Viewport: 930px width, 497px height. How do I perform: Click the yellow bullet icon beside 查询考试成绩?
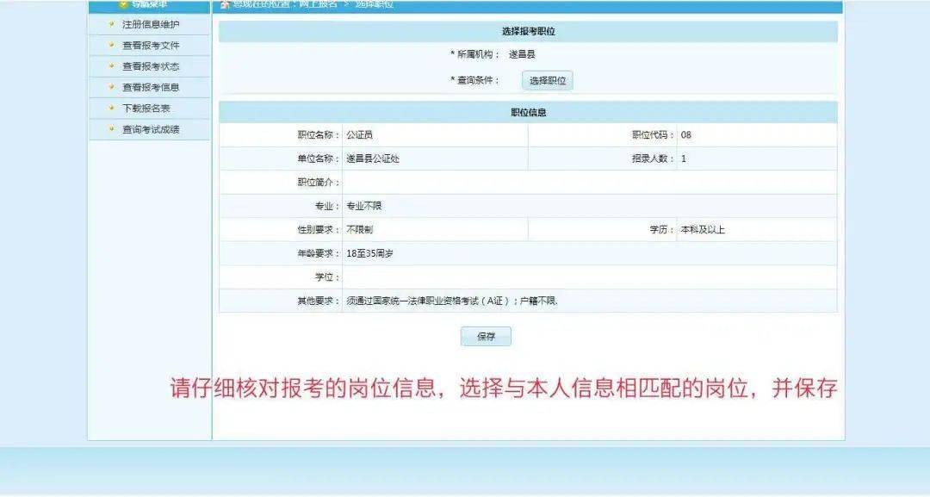pyautogui.click(x=111, y=128)
